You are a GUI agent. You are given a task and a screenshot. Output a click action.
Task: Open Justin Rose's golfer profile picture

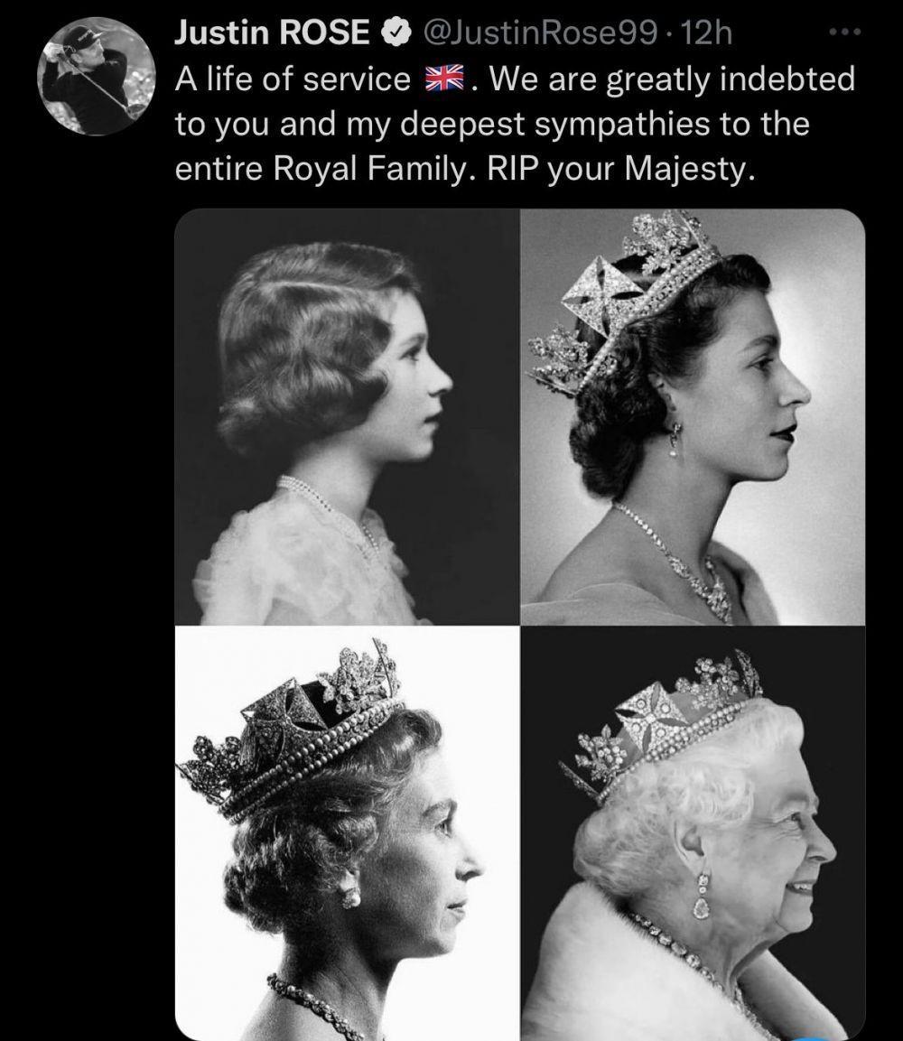click(97, 77)
